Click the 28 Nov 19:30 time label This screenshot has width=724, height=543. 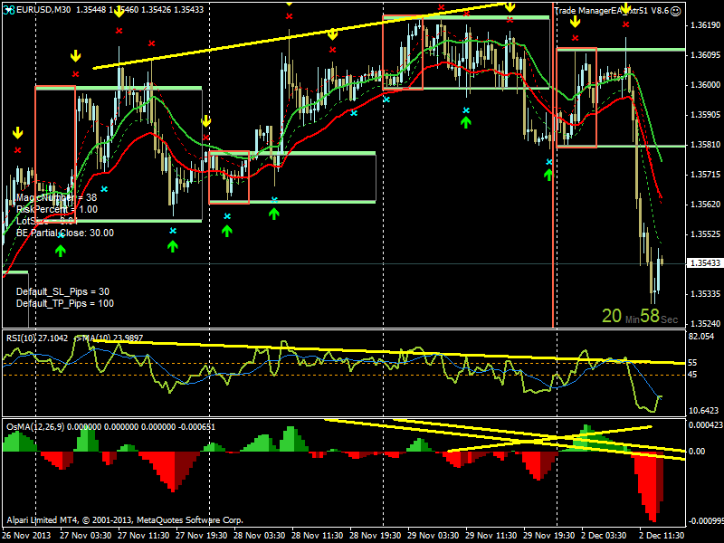click(376, 536)
